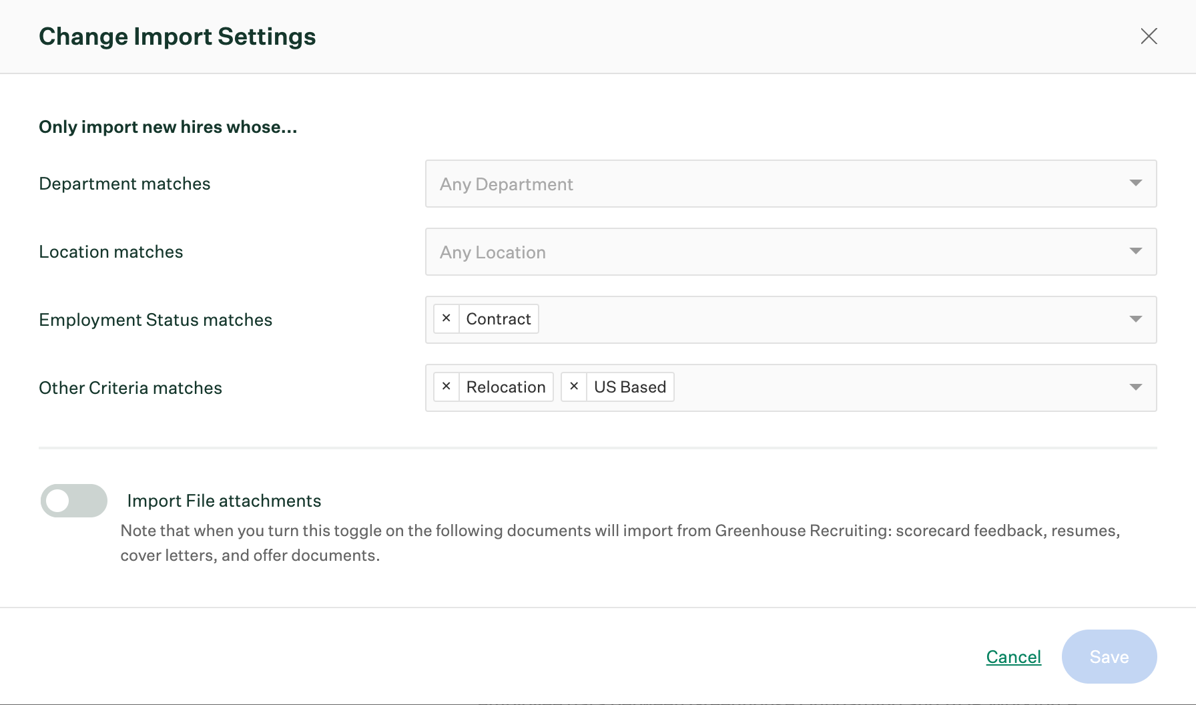Click the Cancel link
The width and height of the screenshot is (1196, 705).
coord(1013,657)
